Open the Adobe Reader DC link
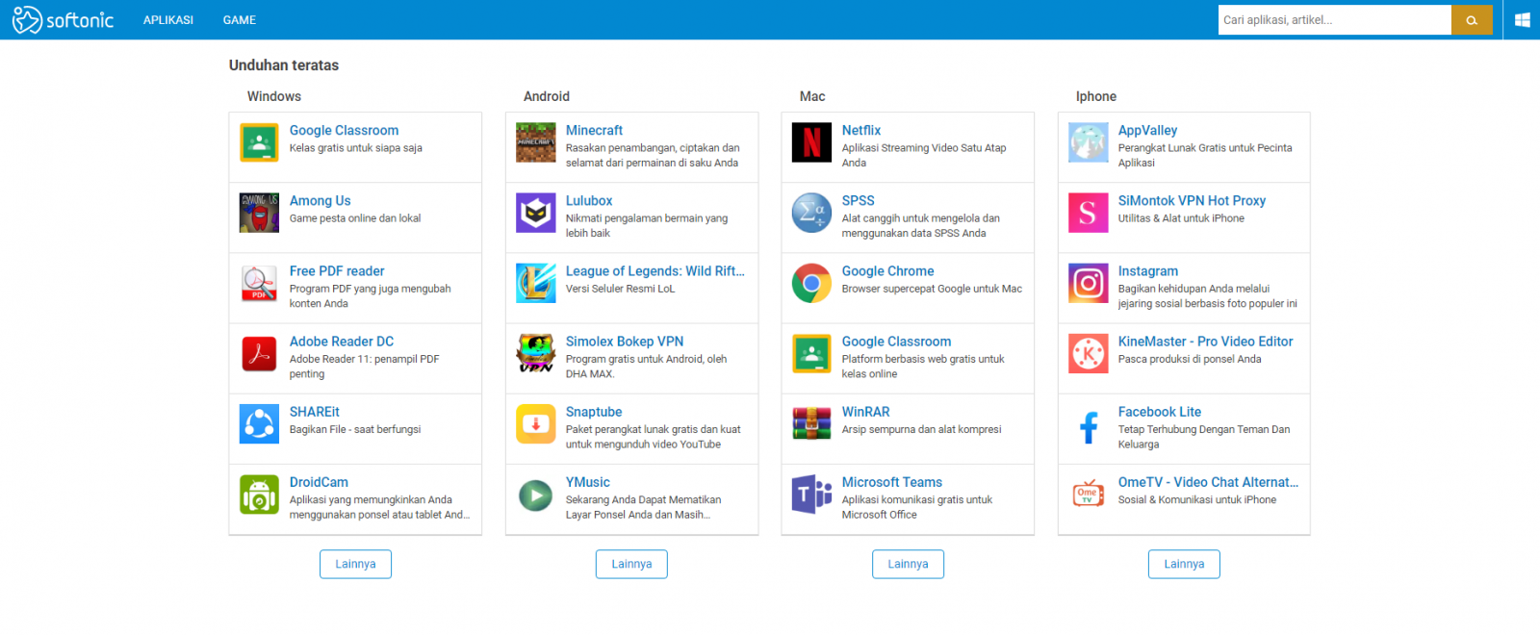This screenshot has width=1540, height=635. [342, 342]
